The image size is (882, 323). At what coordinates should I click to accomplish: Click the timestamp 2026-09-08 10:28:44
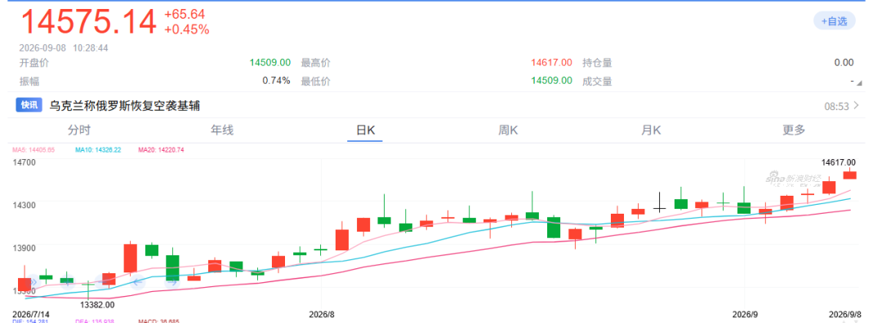coord(65,48)
